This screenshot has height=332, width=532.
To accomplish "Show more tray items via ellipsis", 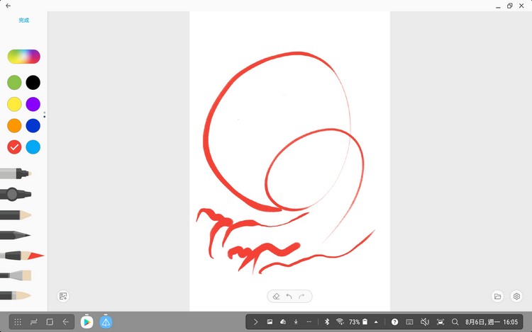I will (x=309, y=322).
